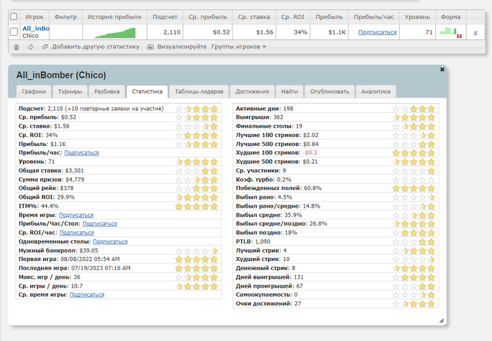Image resolution: width=492 pixels, height=341 pixels.
Task: Click the 'Игрок' column header
Action: coord(34,17)
